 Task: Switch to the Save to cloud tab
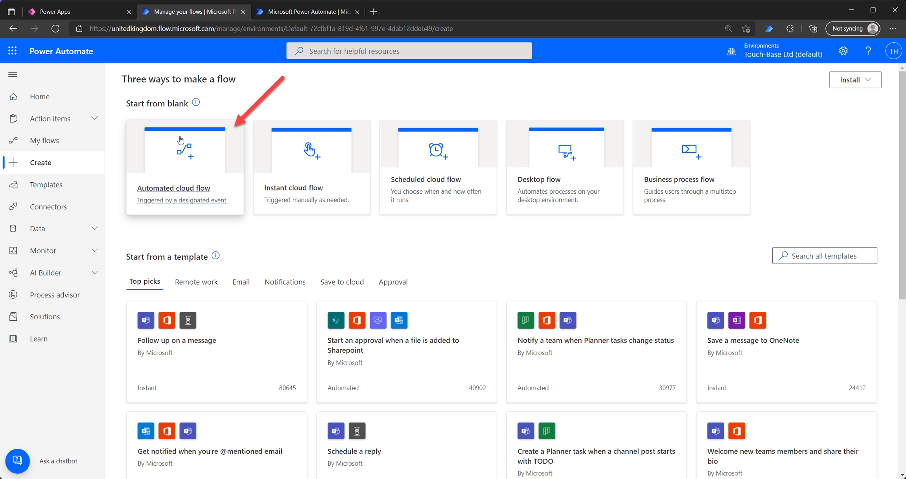click(x=342, y=282)
